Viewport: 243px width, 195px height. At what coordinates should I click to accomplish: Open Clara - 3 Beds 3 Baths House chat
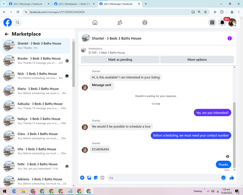[36, 136]
